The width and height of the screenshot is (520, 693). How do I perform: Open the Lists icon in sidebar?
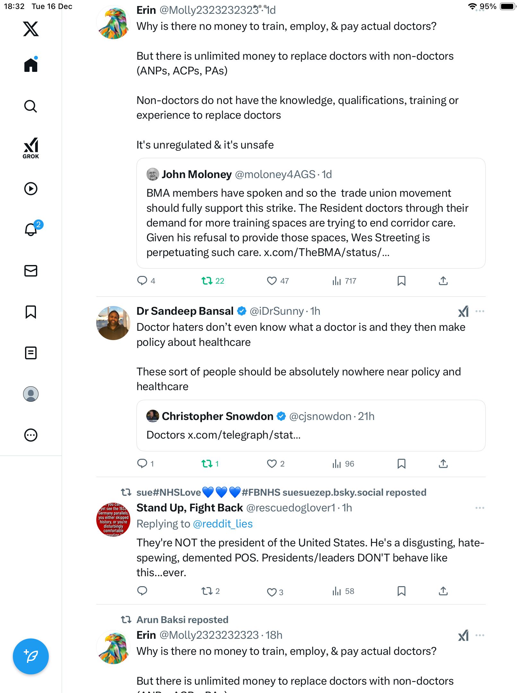coord(31,353)
